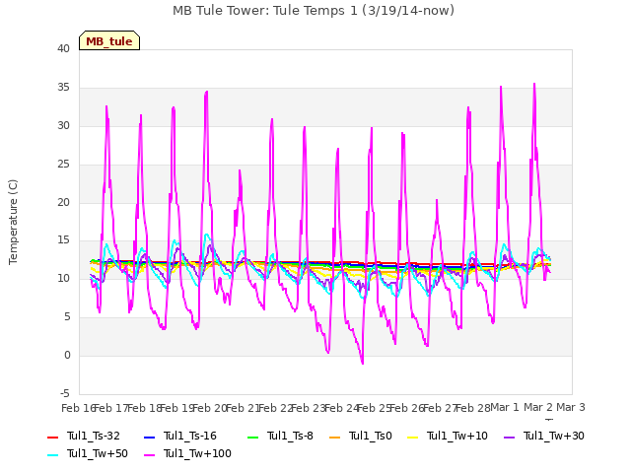Click the Mar 1 x-axis label
631x473 pixels.
[505, 407]
